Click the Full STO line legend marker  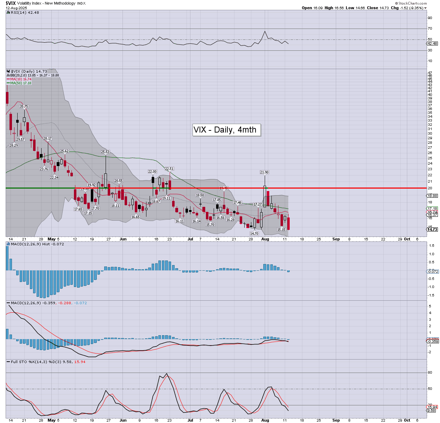click(8, 362)
